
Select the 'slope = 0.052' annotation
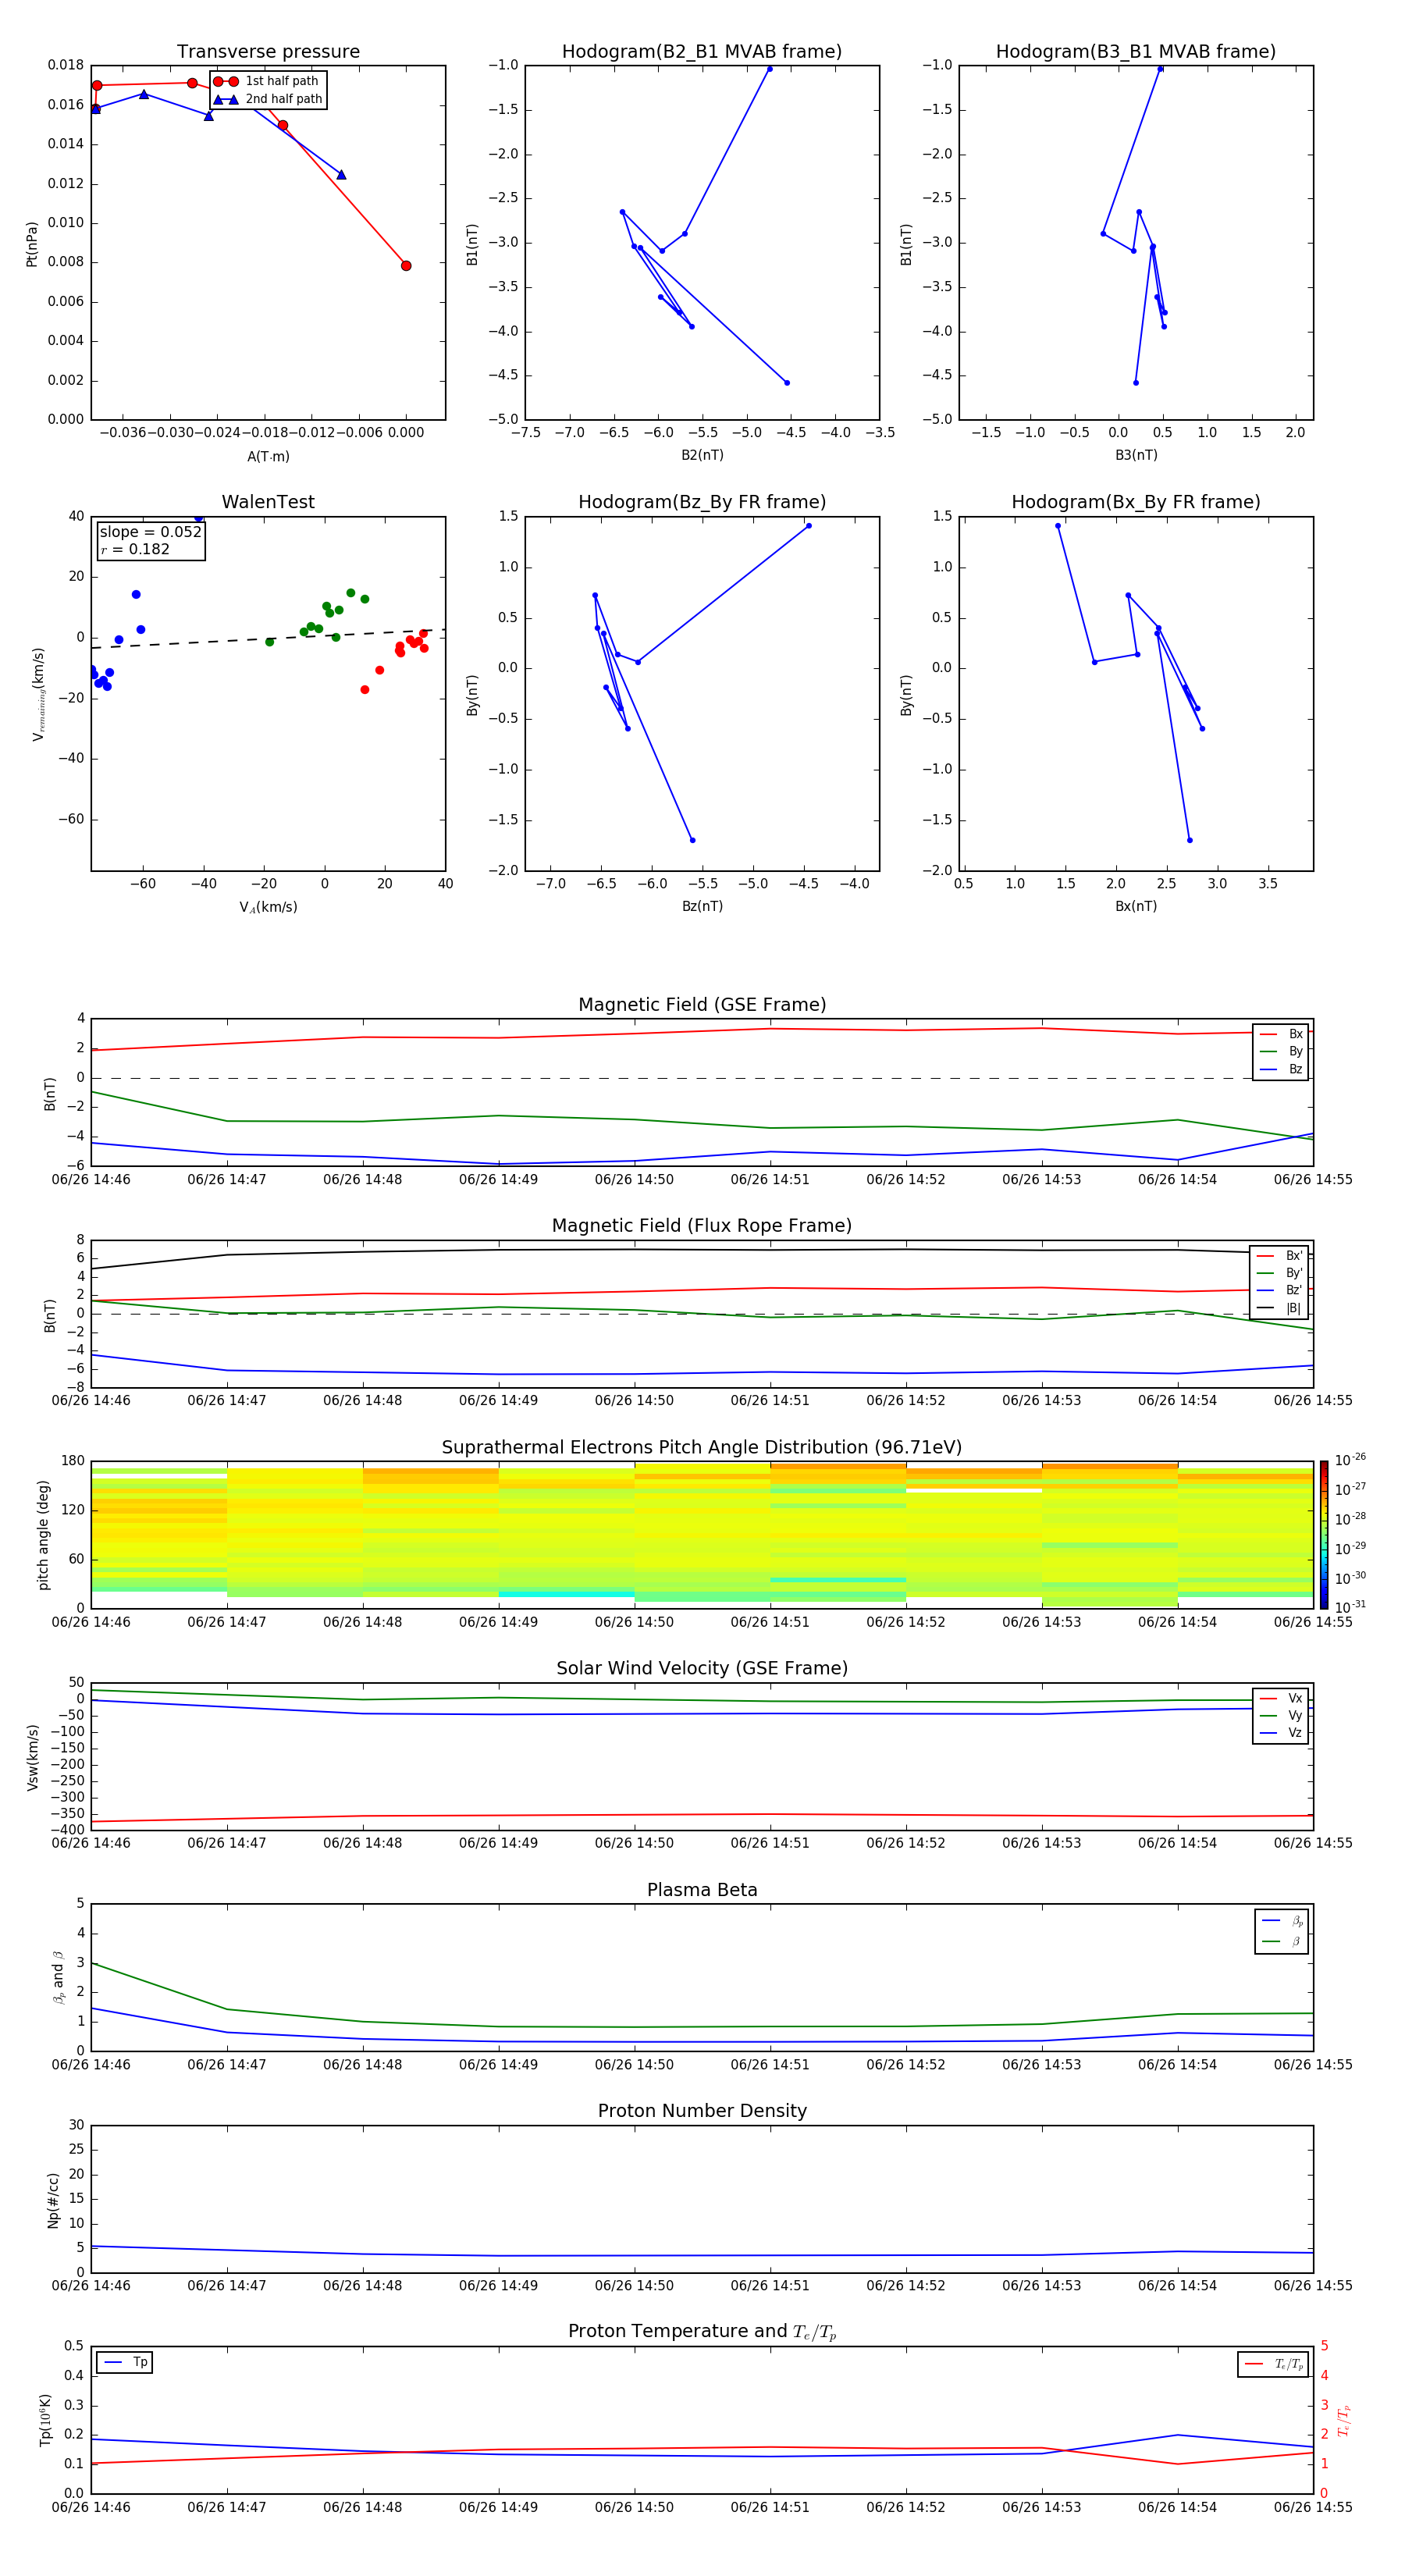coord(150,532)
